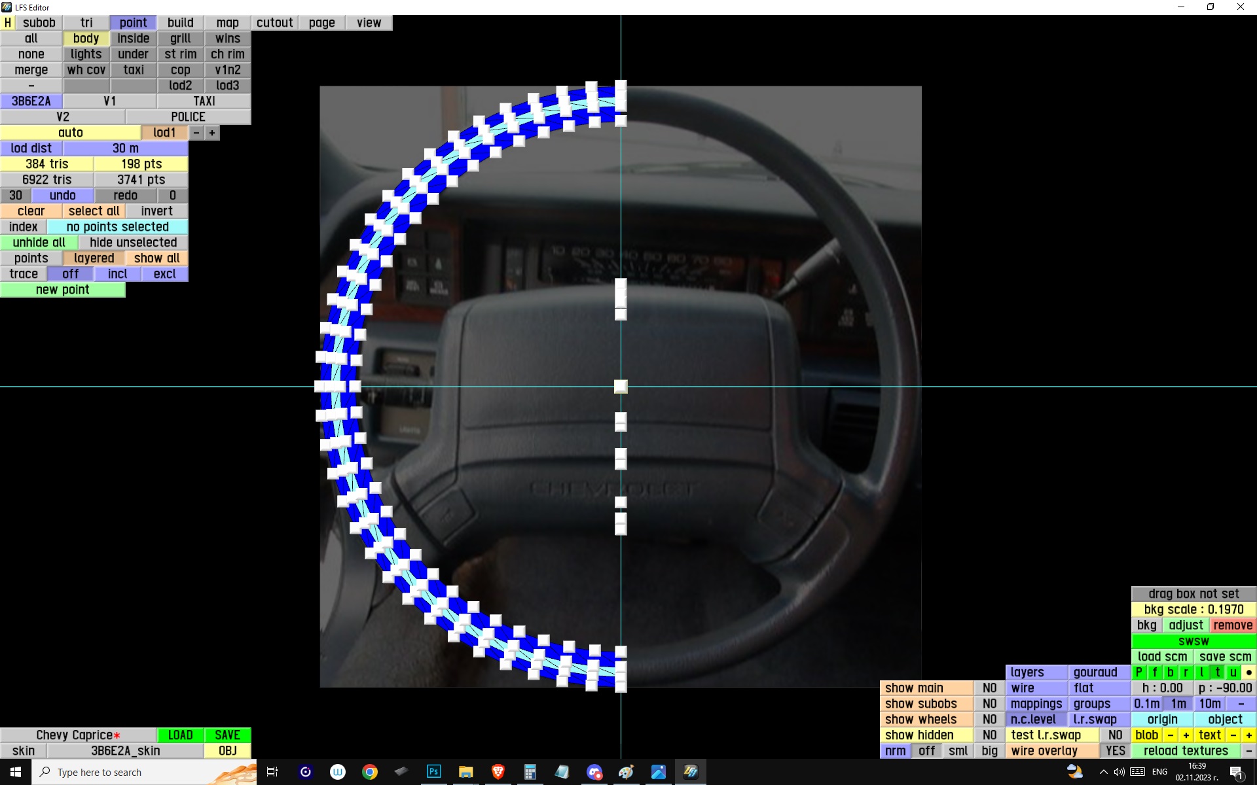The image size is (1257, 785).
Task: Click the black dot view button
Action: click(x=1248, y=672)
